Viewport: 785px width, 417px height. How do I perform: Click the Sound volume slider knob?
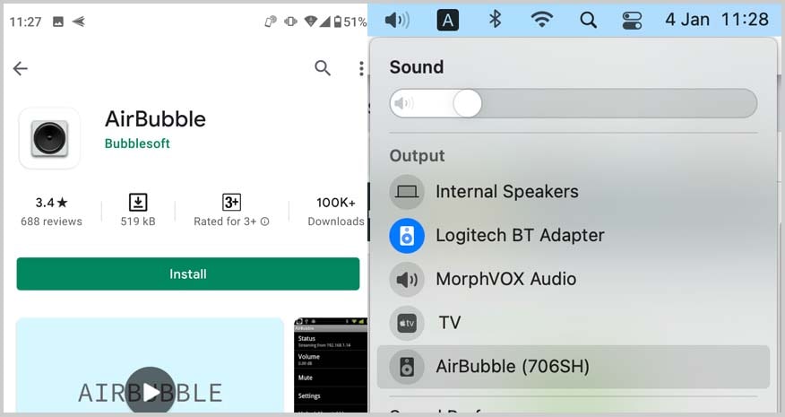coord(467,104)
